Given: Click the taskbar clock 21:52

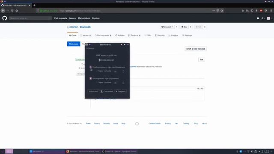Looking at the screenshot, I should 265,151.
